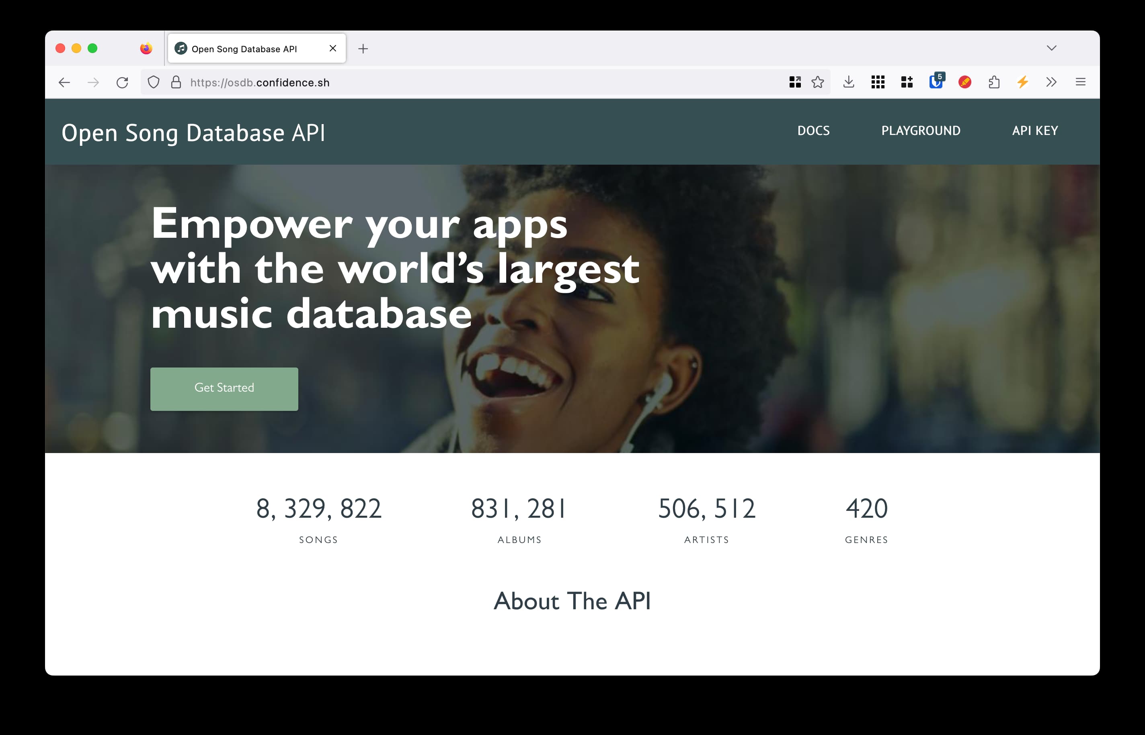The image size is (1145, 735).
Task: Open the API KEY page
Action: point(1035,131)
